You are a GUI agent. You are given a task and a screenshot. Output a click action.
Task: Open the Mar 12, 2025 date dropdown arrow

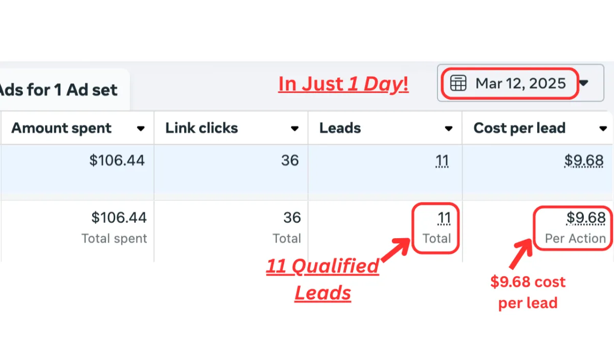click(583, 83)
